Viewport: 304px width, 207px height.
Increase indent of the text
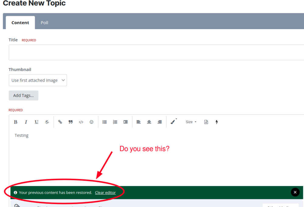coord(126,122)
